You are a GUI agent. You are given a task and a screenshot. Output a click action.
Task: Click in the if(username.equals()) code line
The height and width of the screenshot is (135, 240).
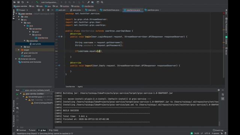[88, 51]
